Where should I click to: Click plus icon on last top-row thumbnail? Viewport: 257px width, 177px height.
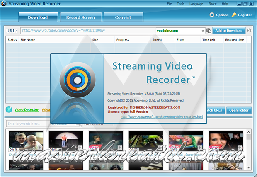click(240, 148)
